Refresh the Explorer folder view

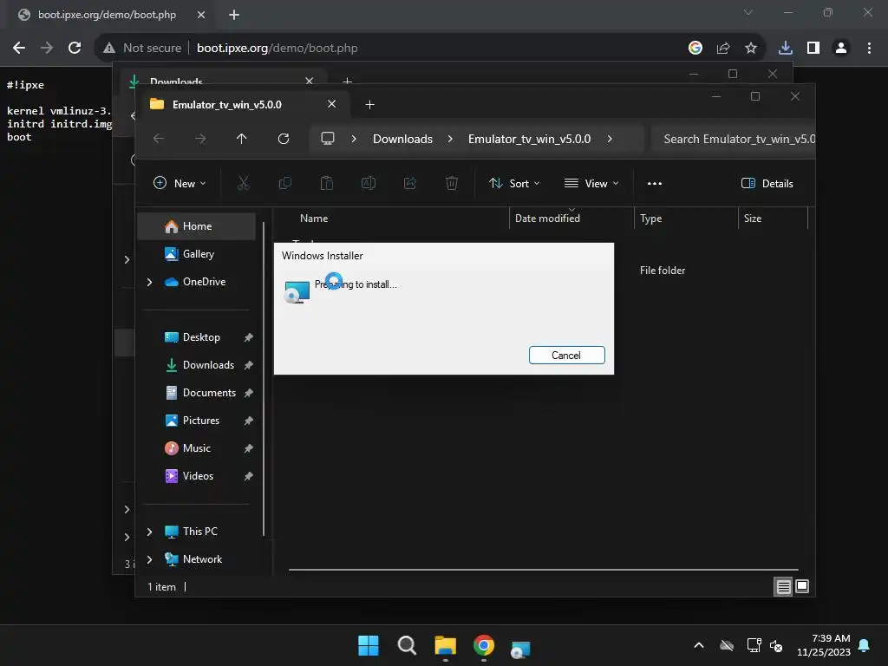tap(284, 139)
